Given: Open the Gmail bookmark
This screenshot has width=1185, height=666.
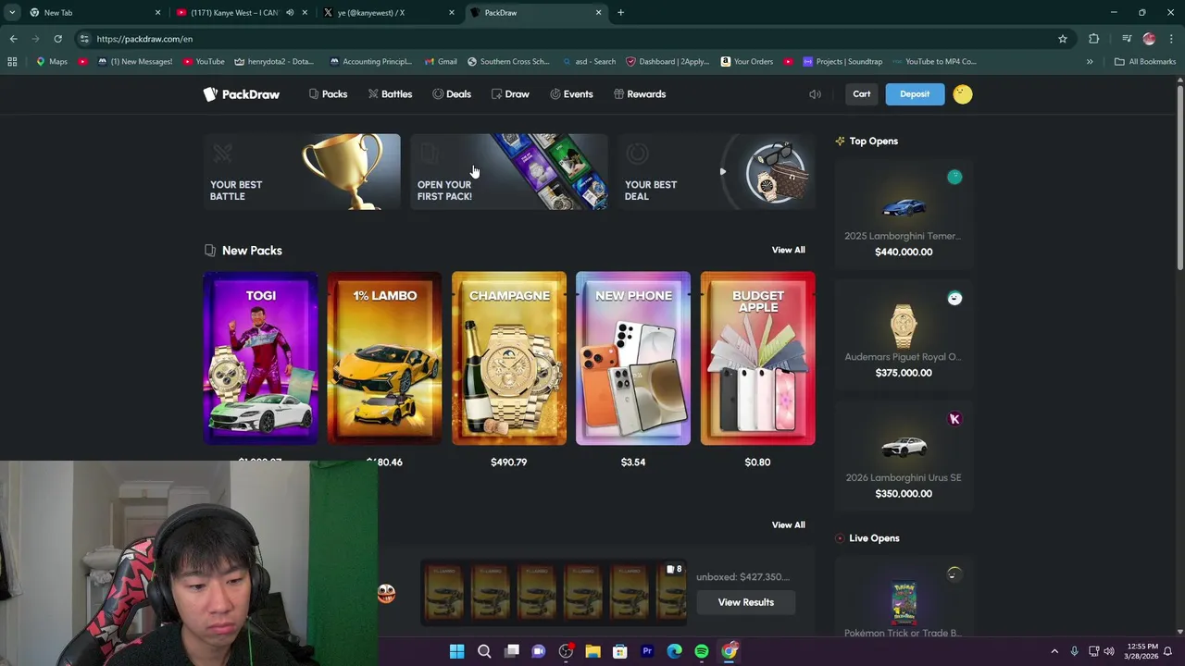Looking at the screenshot, I should click(x=441, y=62).
